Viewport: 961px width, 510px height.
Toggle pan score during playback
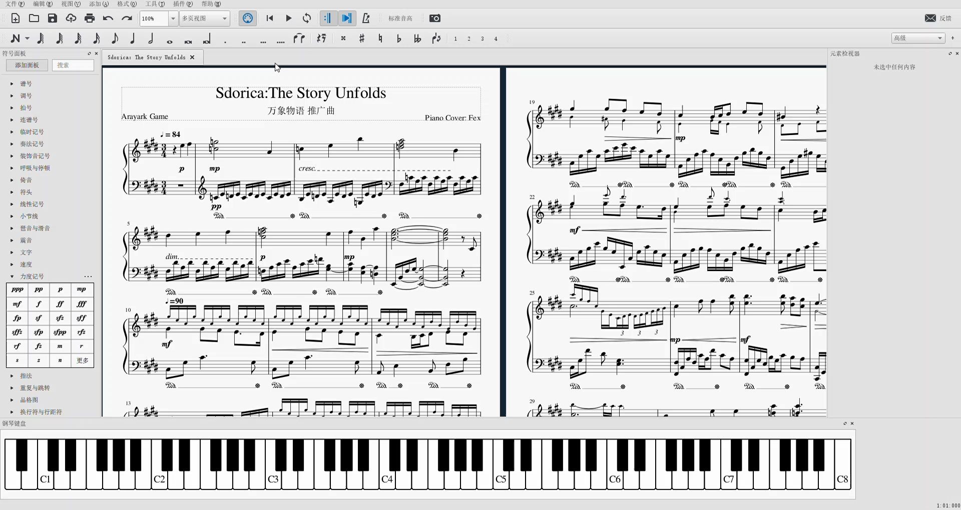pyautogui.click(x=346, y=18)
